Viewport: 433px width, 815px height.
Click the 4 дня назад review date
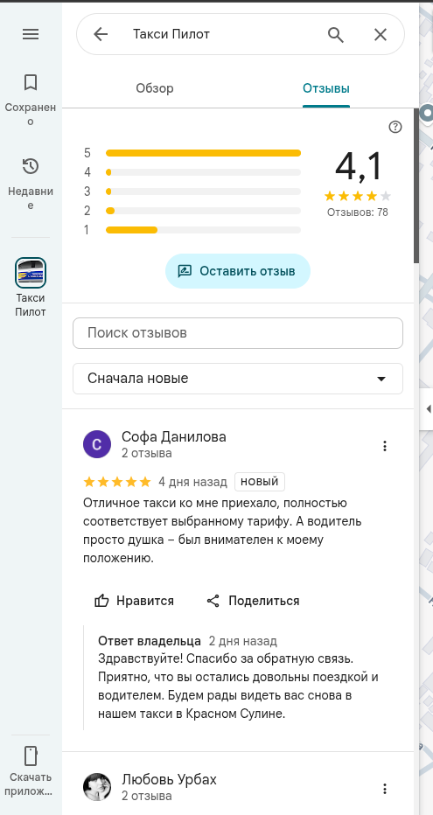pyautogui.click(x=192, y=482)
